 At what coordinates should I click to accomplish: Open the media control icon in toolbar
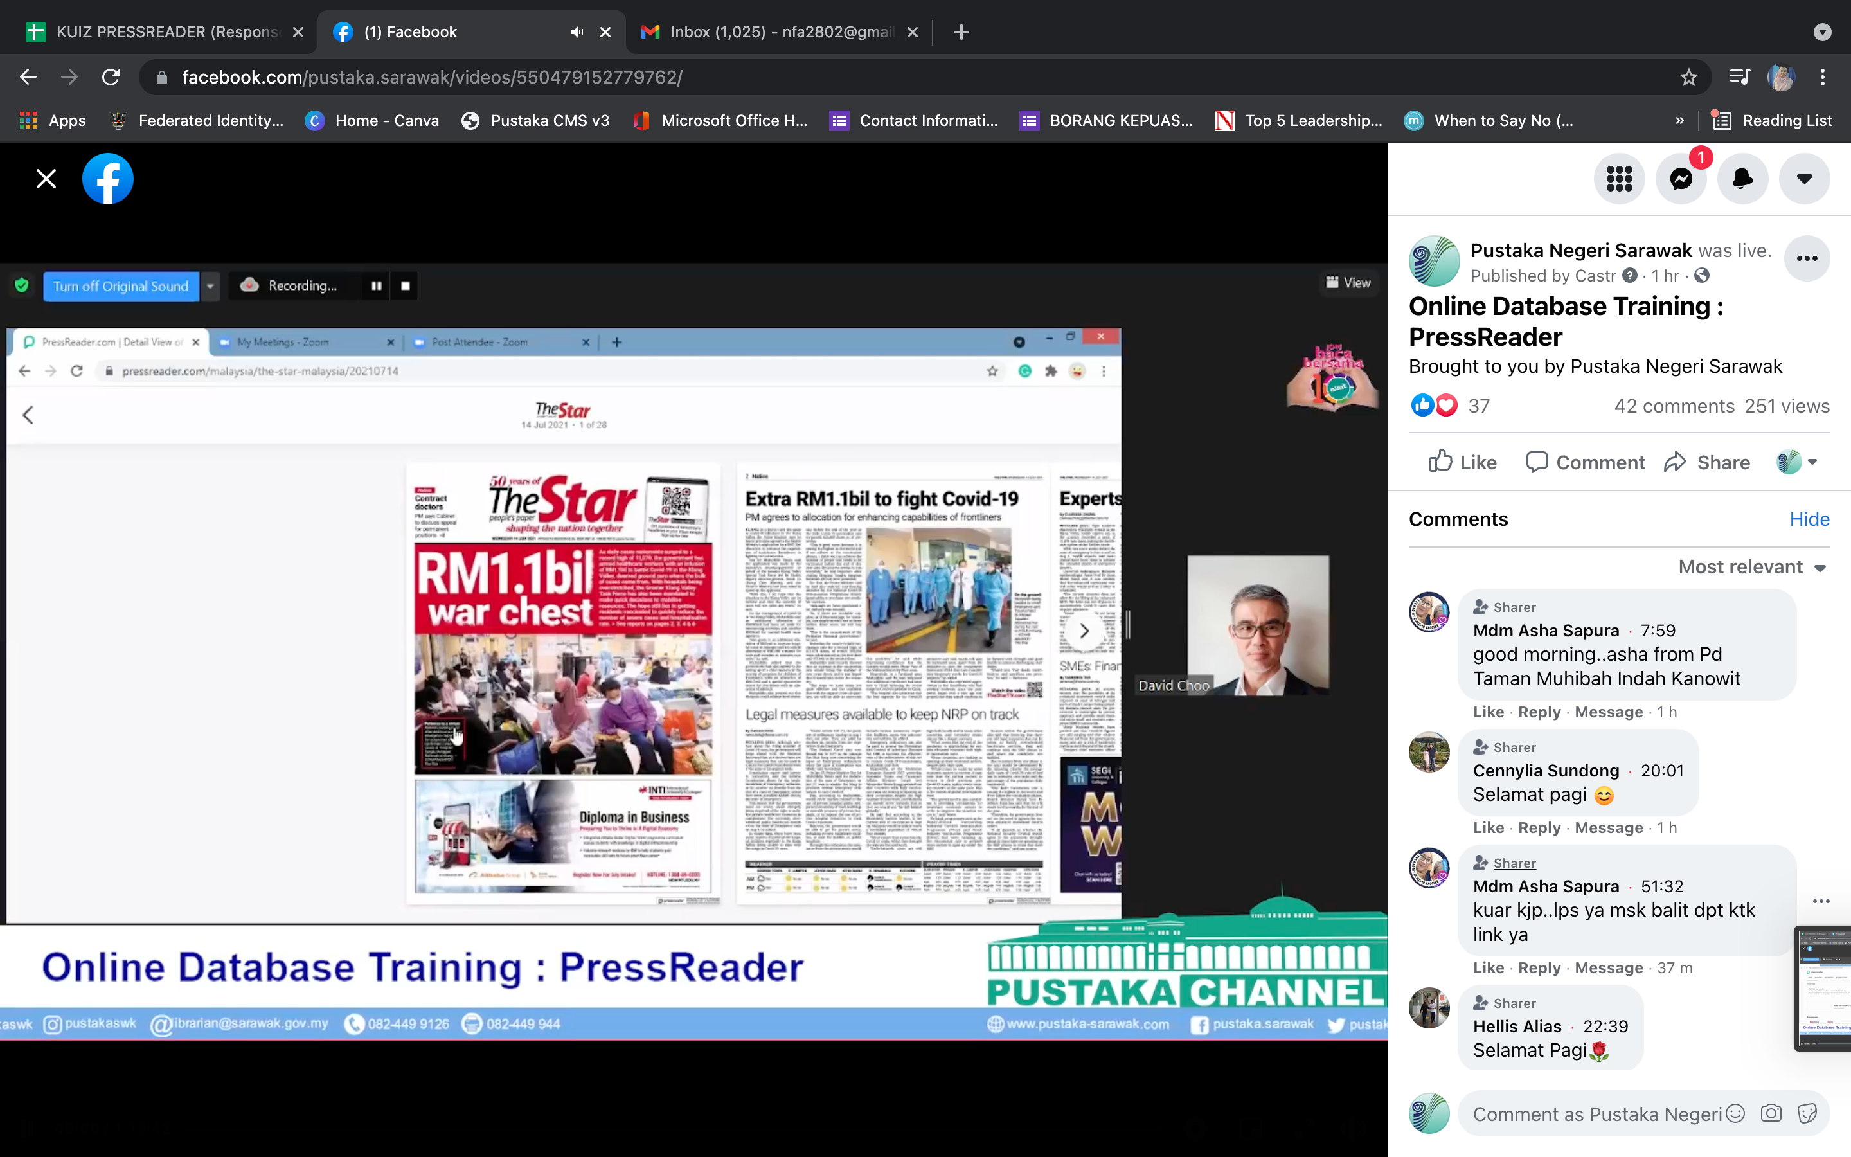pyautogui.click(x=1739, y=76)
